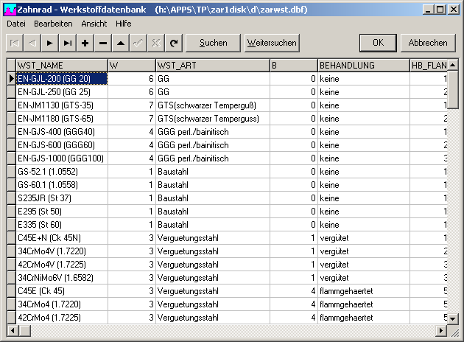Go to next record with navigator arrow
Viewport: 464px width, 342px height.
[x=50, y=43]
